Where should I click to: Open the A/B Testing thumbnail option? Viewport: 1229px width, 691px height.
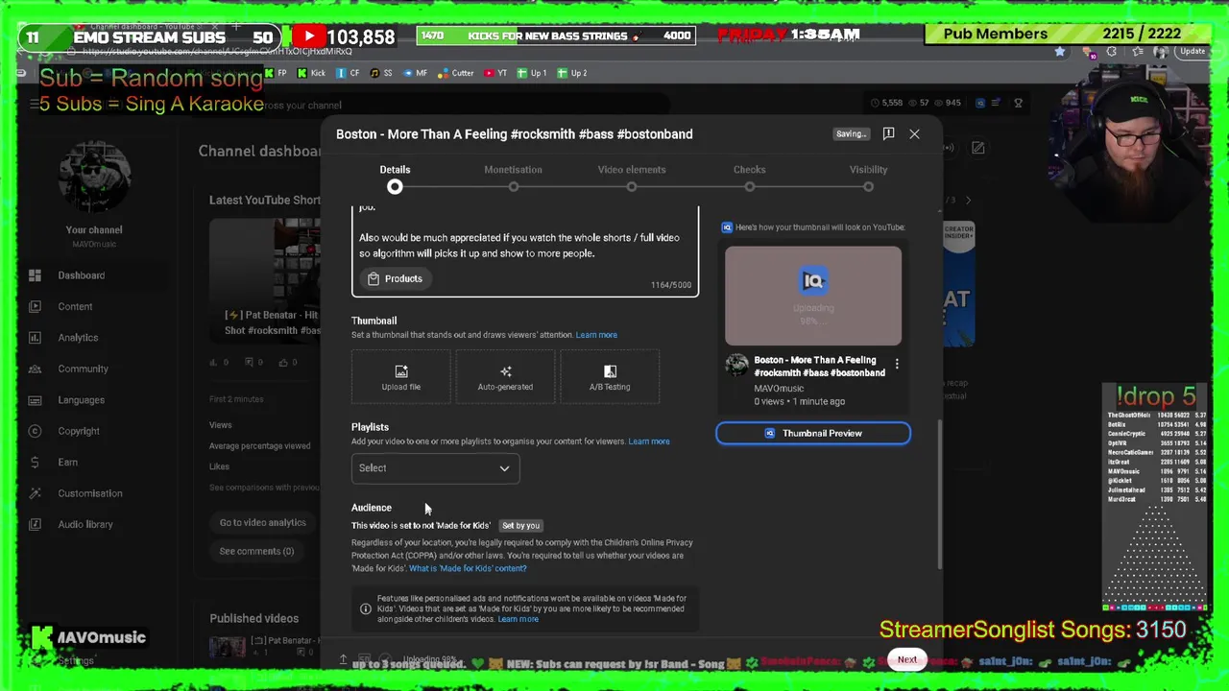pos(610,377)
